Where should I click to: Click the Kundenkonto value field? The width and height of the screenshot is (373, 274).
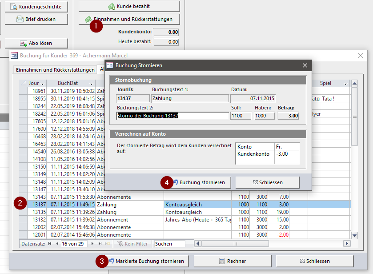[x=166, y=32]
